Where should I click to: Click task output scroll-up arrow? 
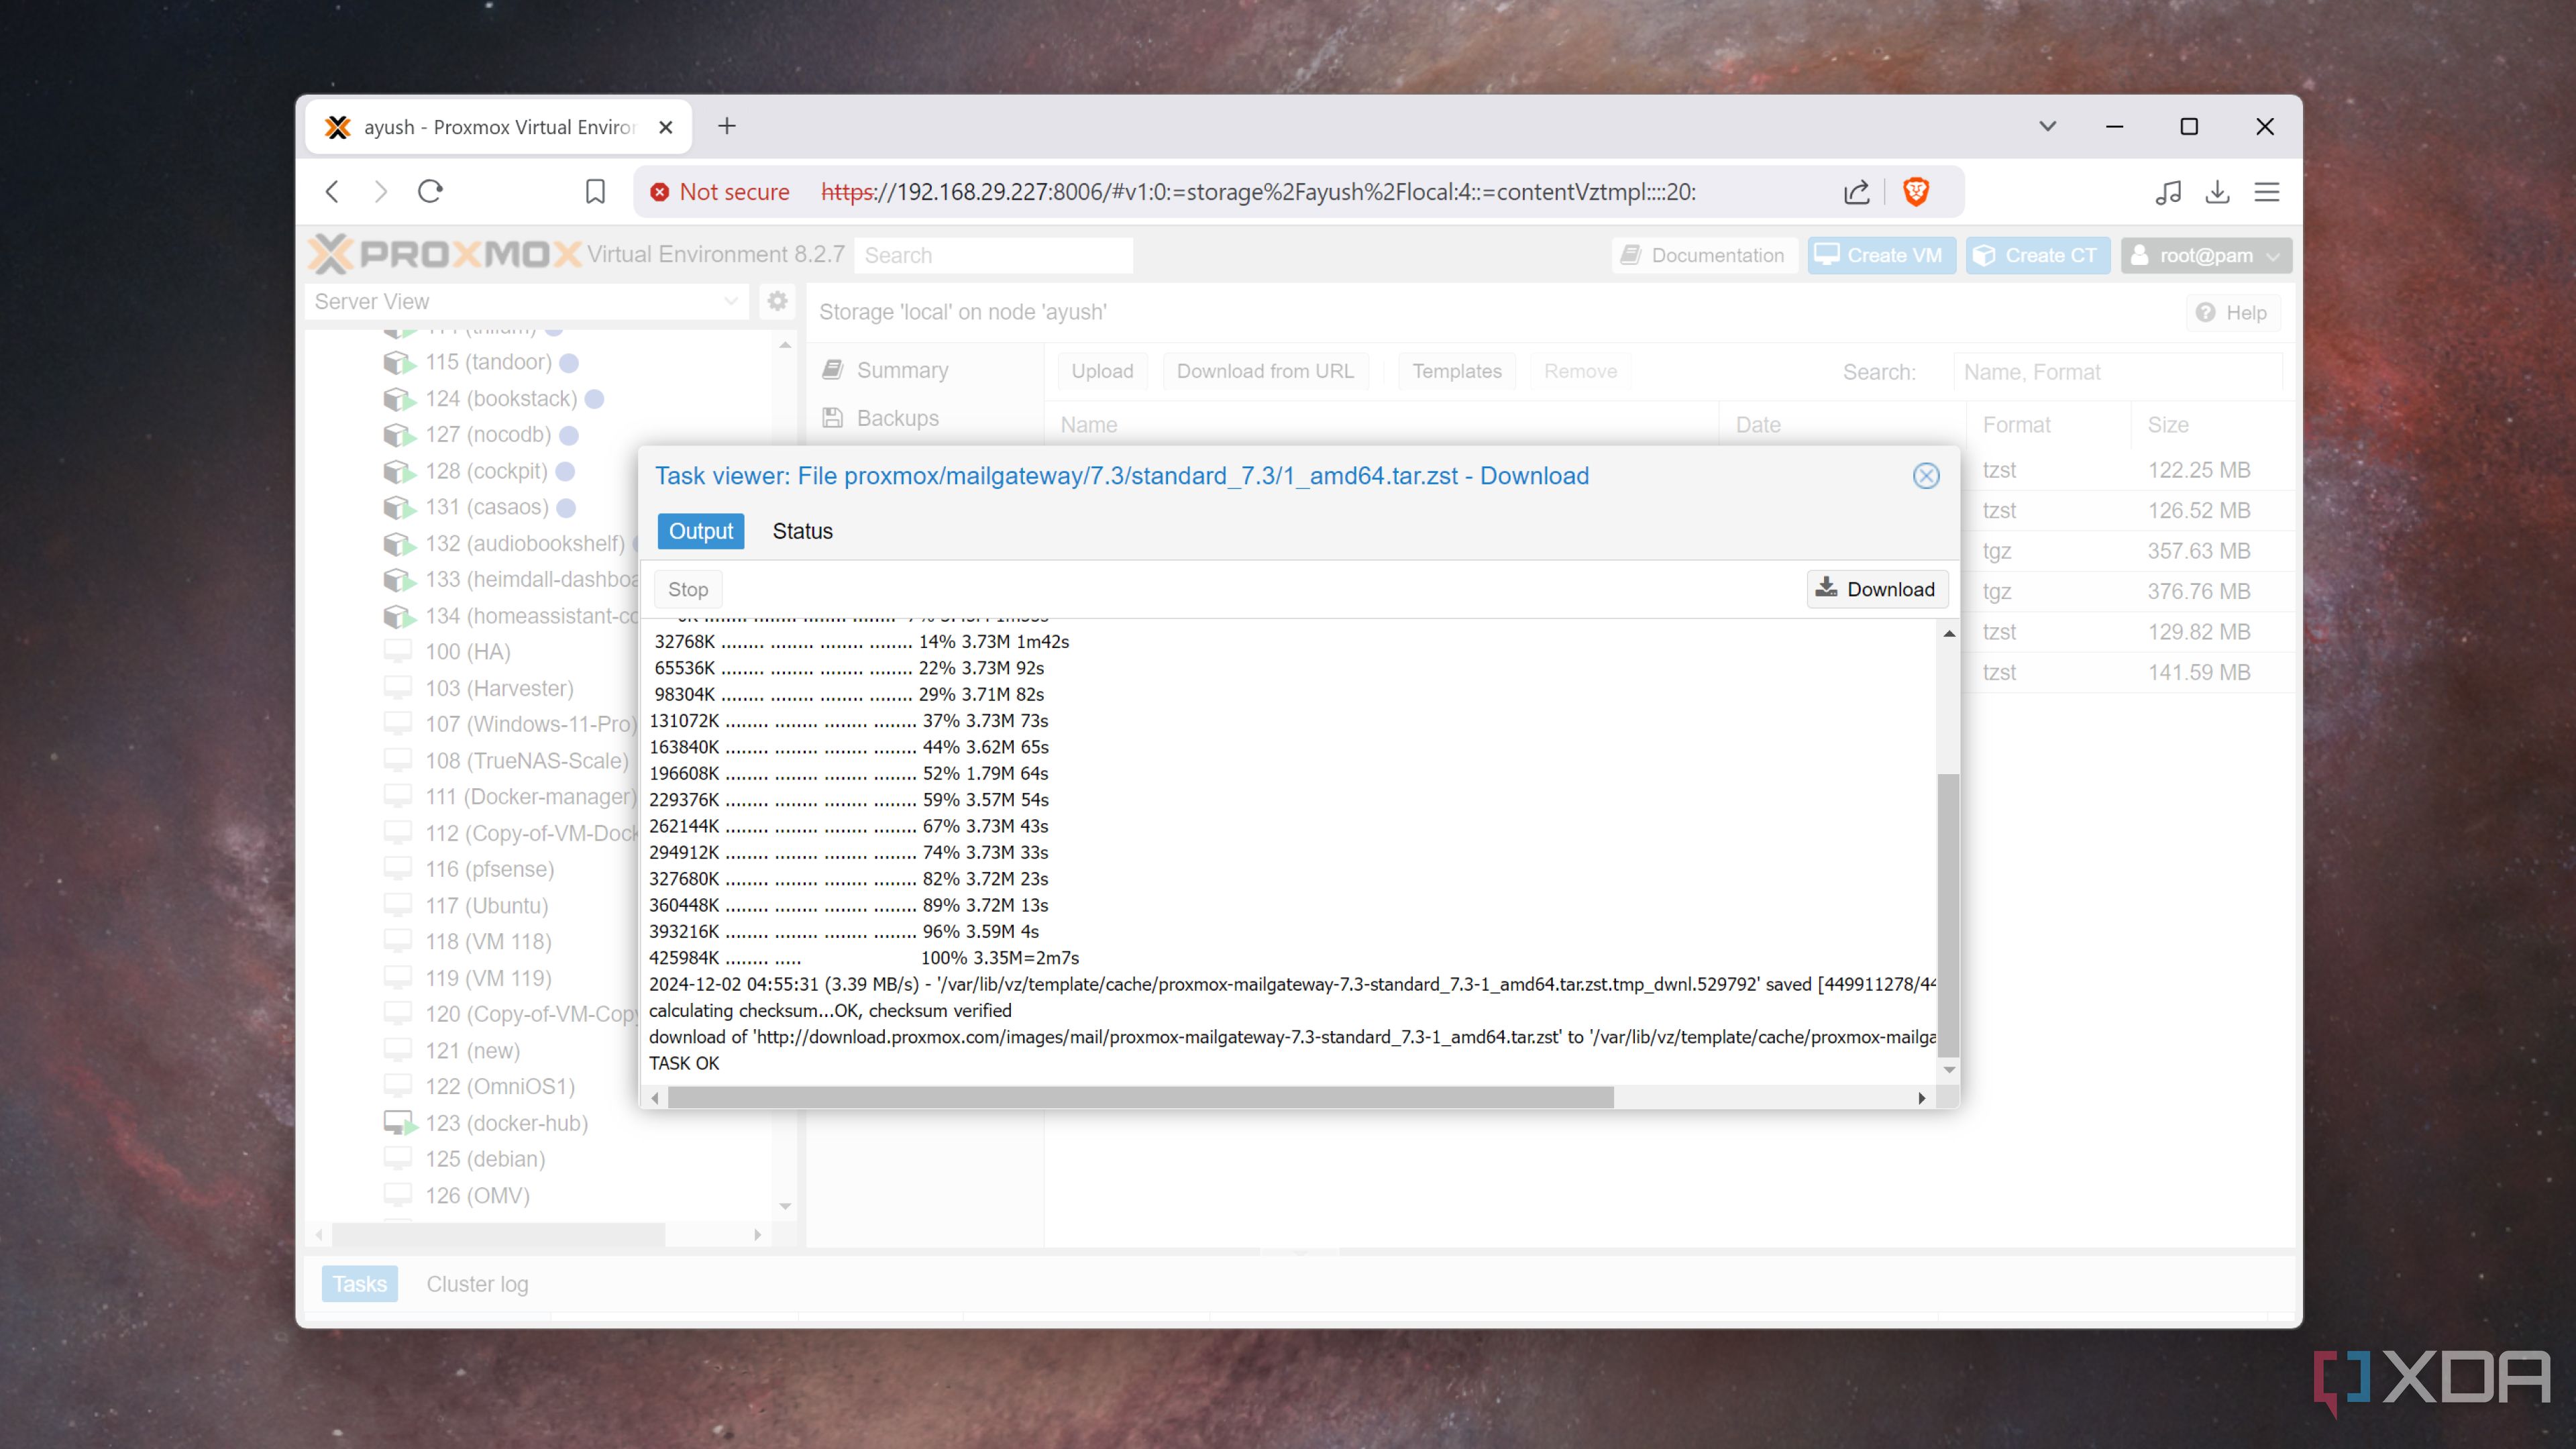[1948, 634]
